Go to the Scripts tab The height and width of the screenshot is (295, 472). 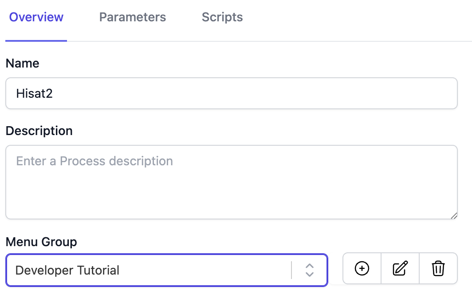click(x=222, y=17)
